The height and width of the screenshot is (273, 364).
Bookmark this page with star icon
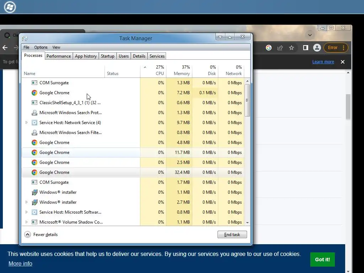(291, 48)
